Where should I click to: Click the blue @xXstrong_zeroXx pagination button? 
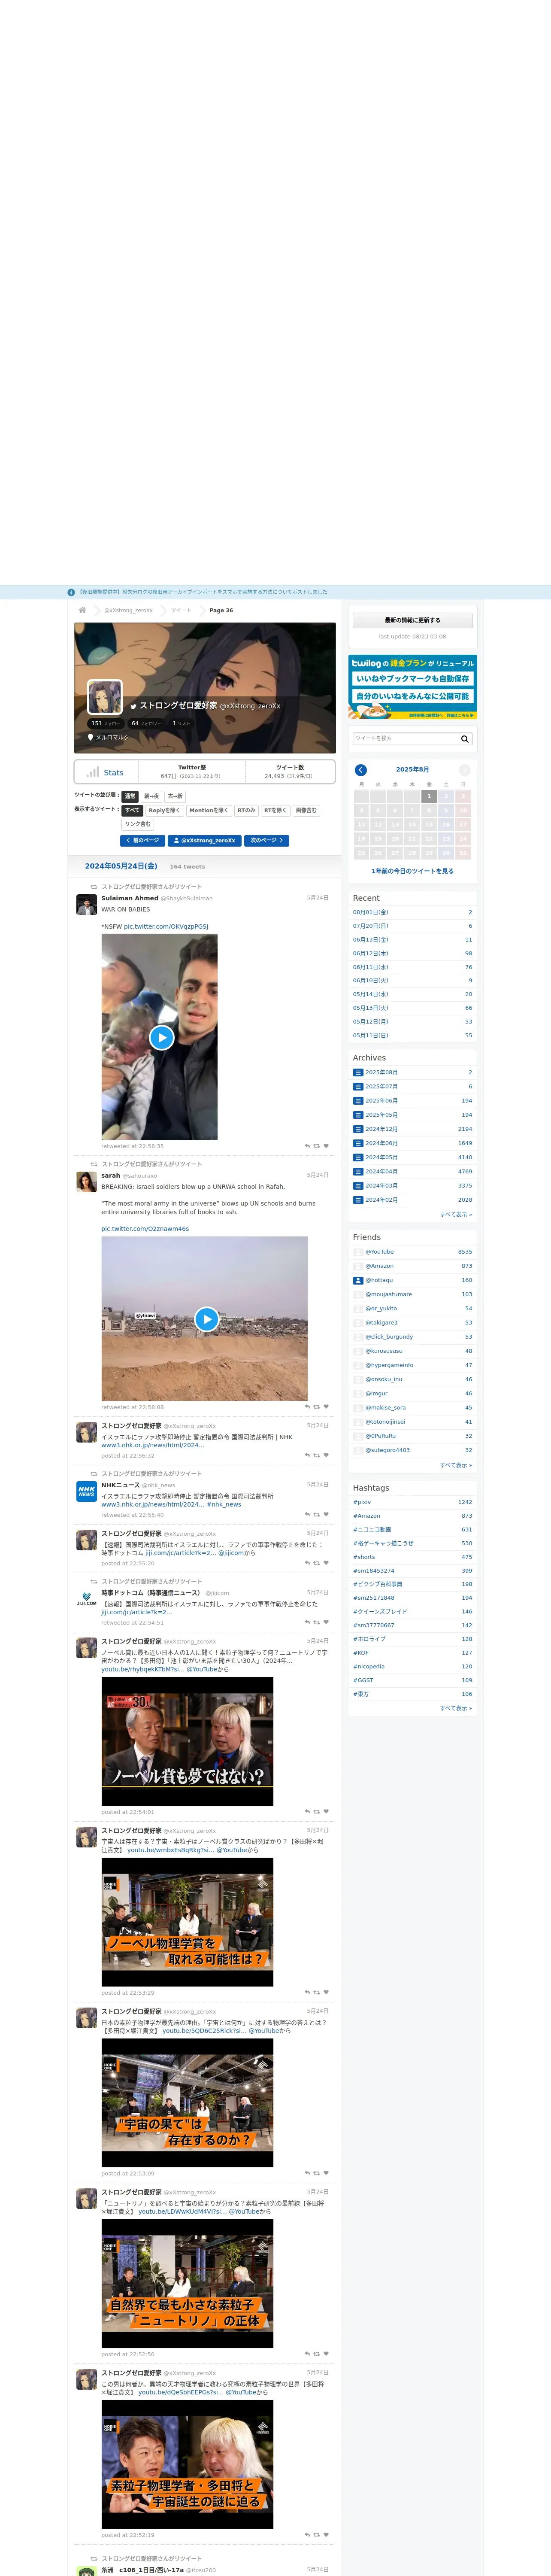coord(205,841)
